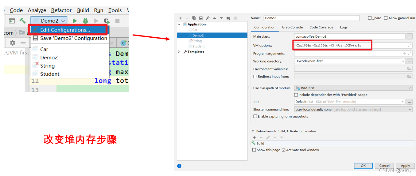Collapse the Application tree node
This screenshot has height=176, width=416.
(x=179, y=24)
